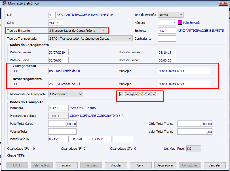The image size is (230, 171).
Task: Click the Quantidade NFe value
Action: click(34, 149)
